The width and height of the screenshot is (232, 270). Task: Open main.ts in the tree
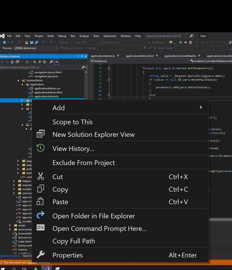(x=23, y=249)
